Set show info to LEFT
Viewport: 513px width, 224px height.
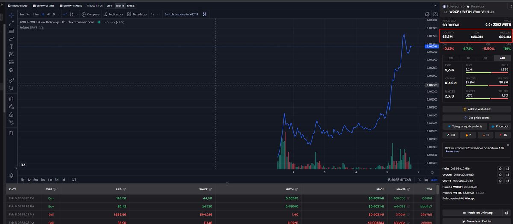click(x=110, y=6)
